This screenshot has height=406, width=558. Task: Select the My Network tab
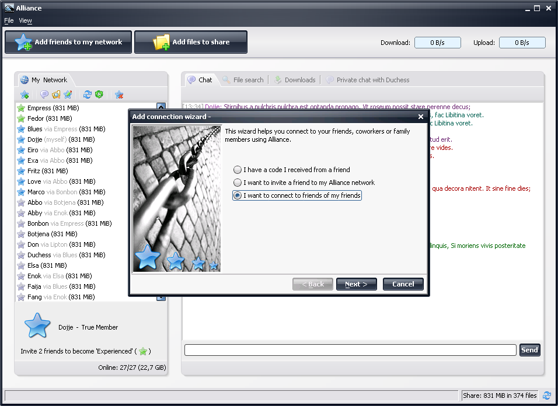pos(44,80)
